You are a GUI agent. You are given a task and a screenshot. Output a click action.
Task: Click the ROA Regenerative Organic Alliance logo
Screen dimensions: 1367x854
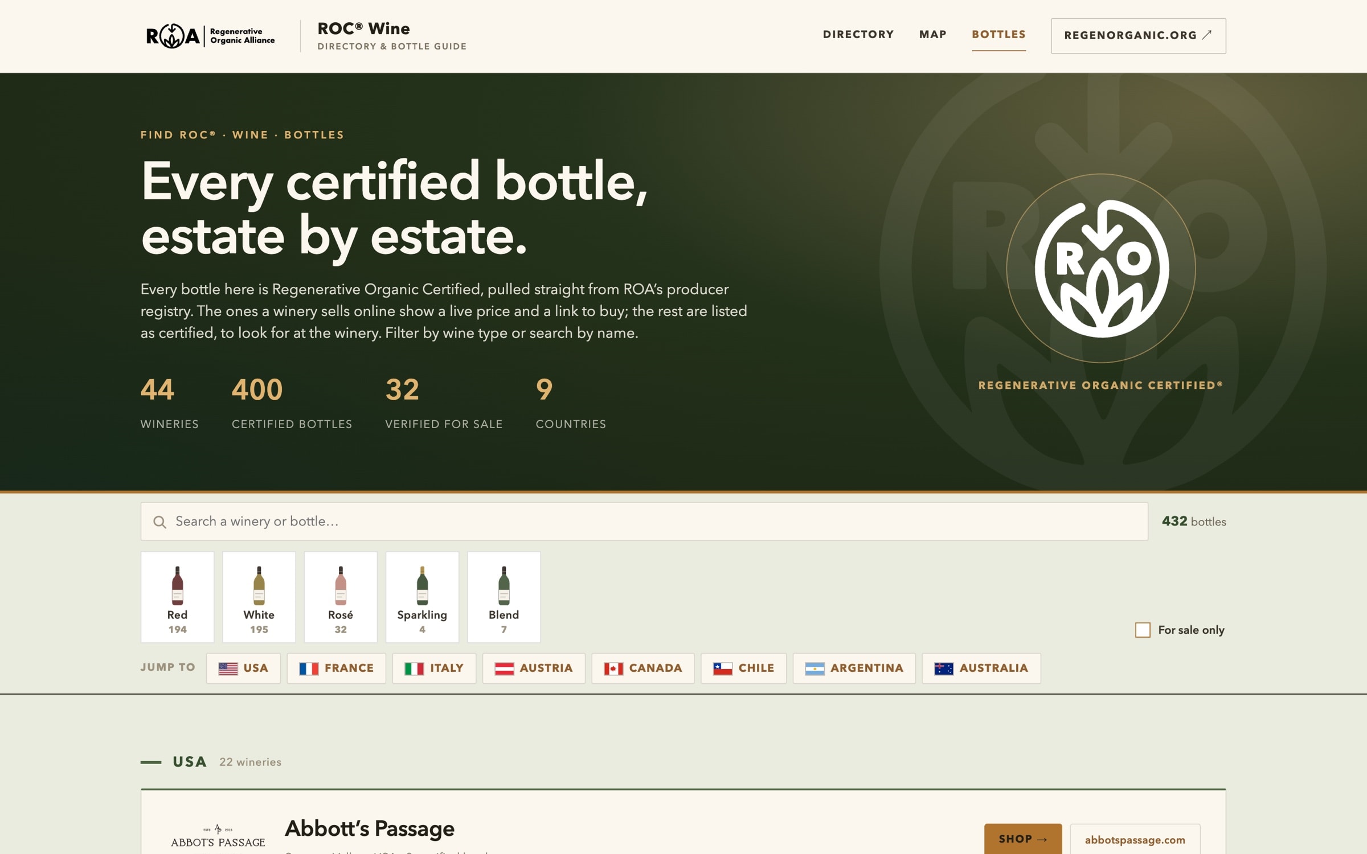[x=210, y=36]
